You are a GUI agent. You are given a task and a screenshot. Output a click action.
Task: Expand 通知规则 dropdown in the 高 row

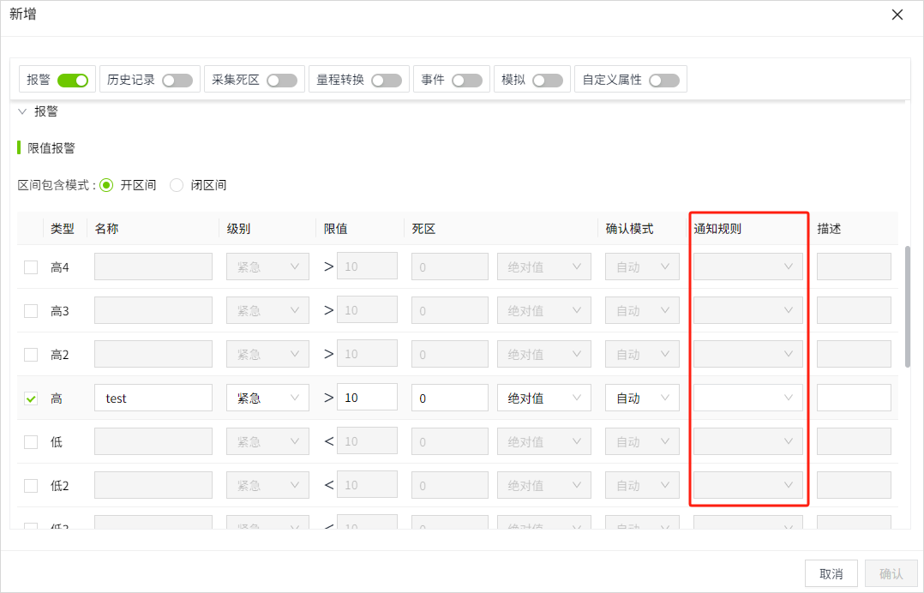coord(747,398)
